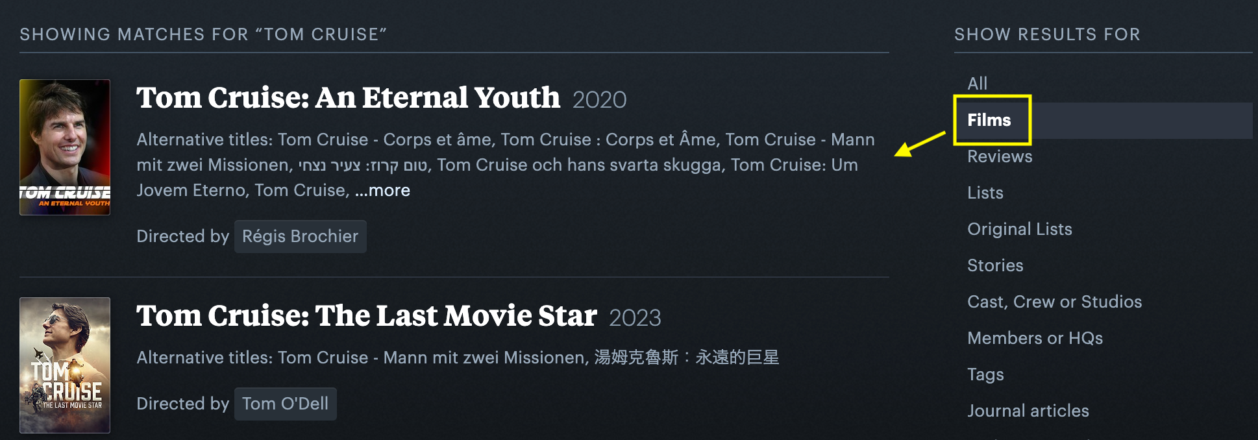Open the 2020 release year link
Viewport: 1258px width, 440px height.
(x=599, y=100)
